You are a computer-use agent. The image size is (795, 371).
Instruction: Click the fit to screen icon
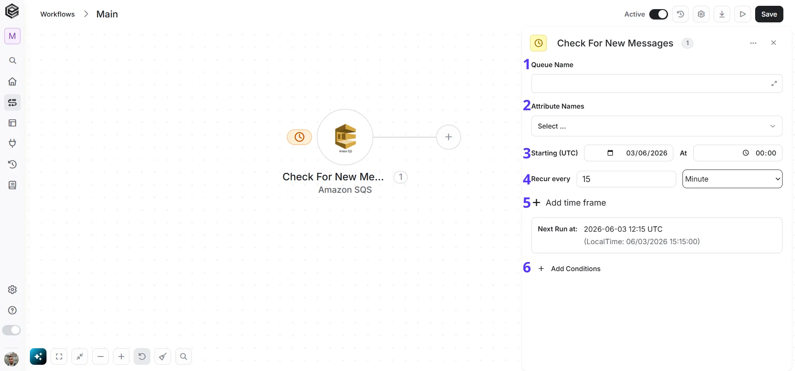[59, 356]
